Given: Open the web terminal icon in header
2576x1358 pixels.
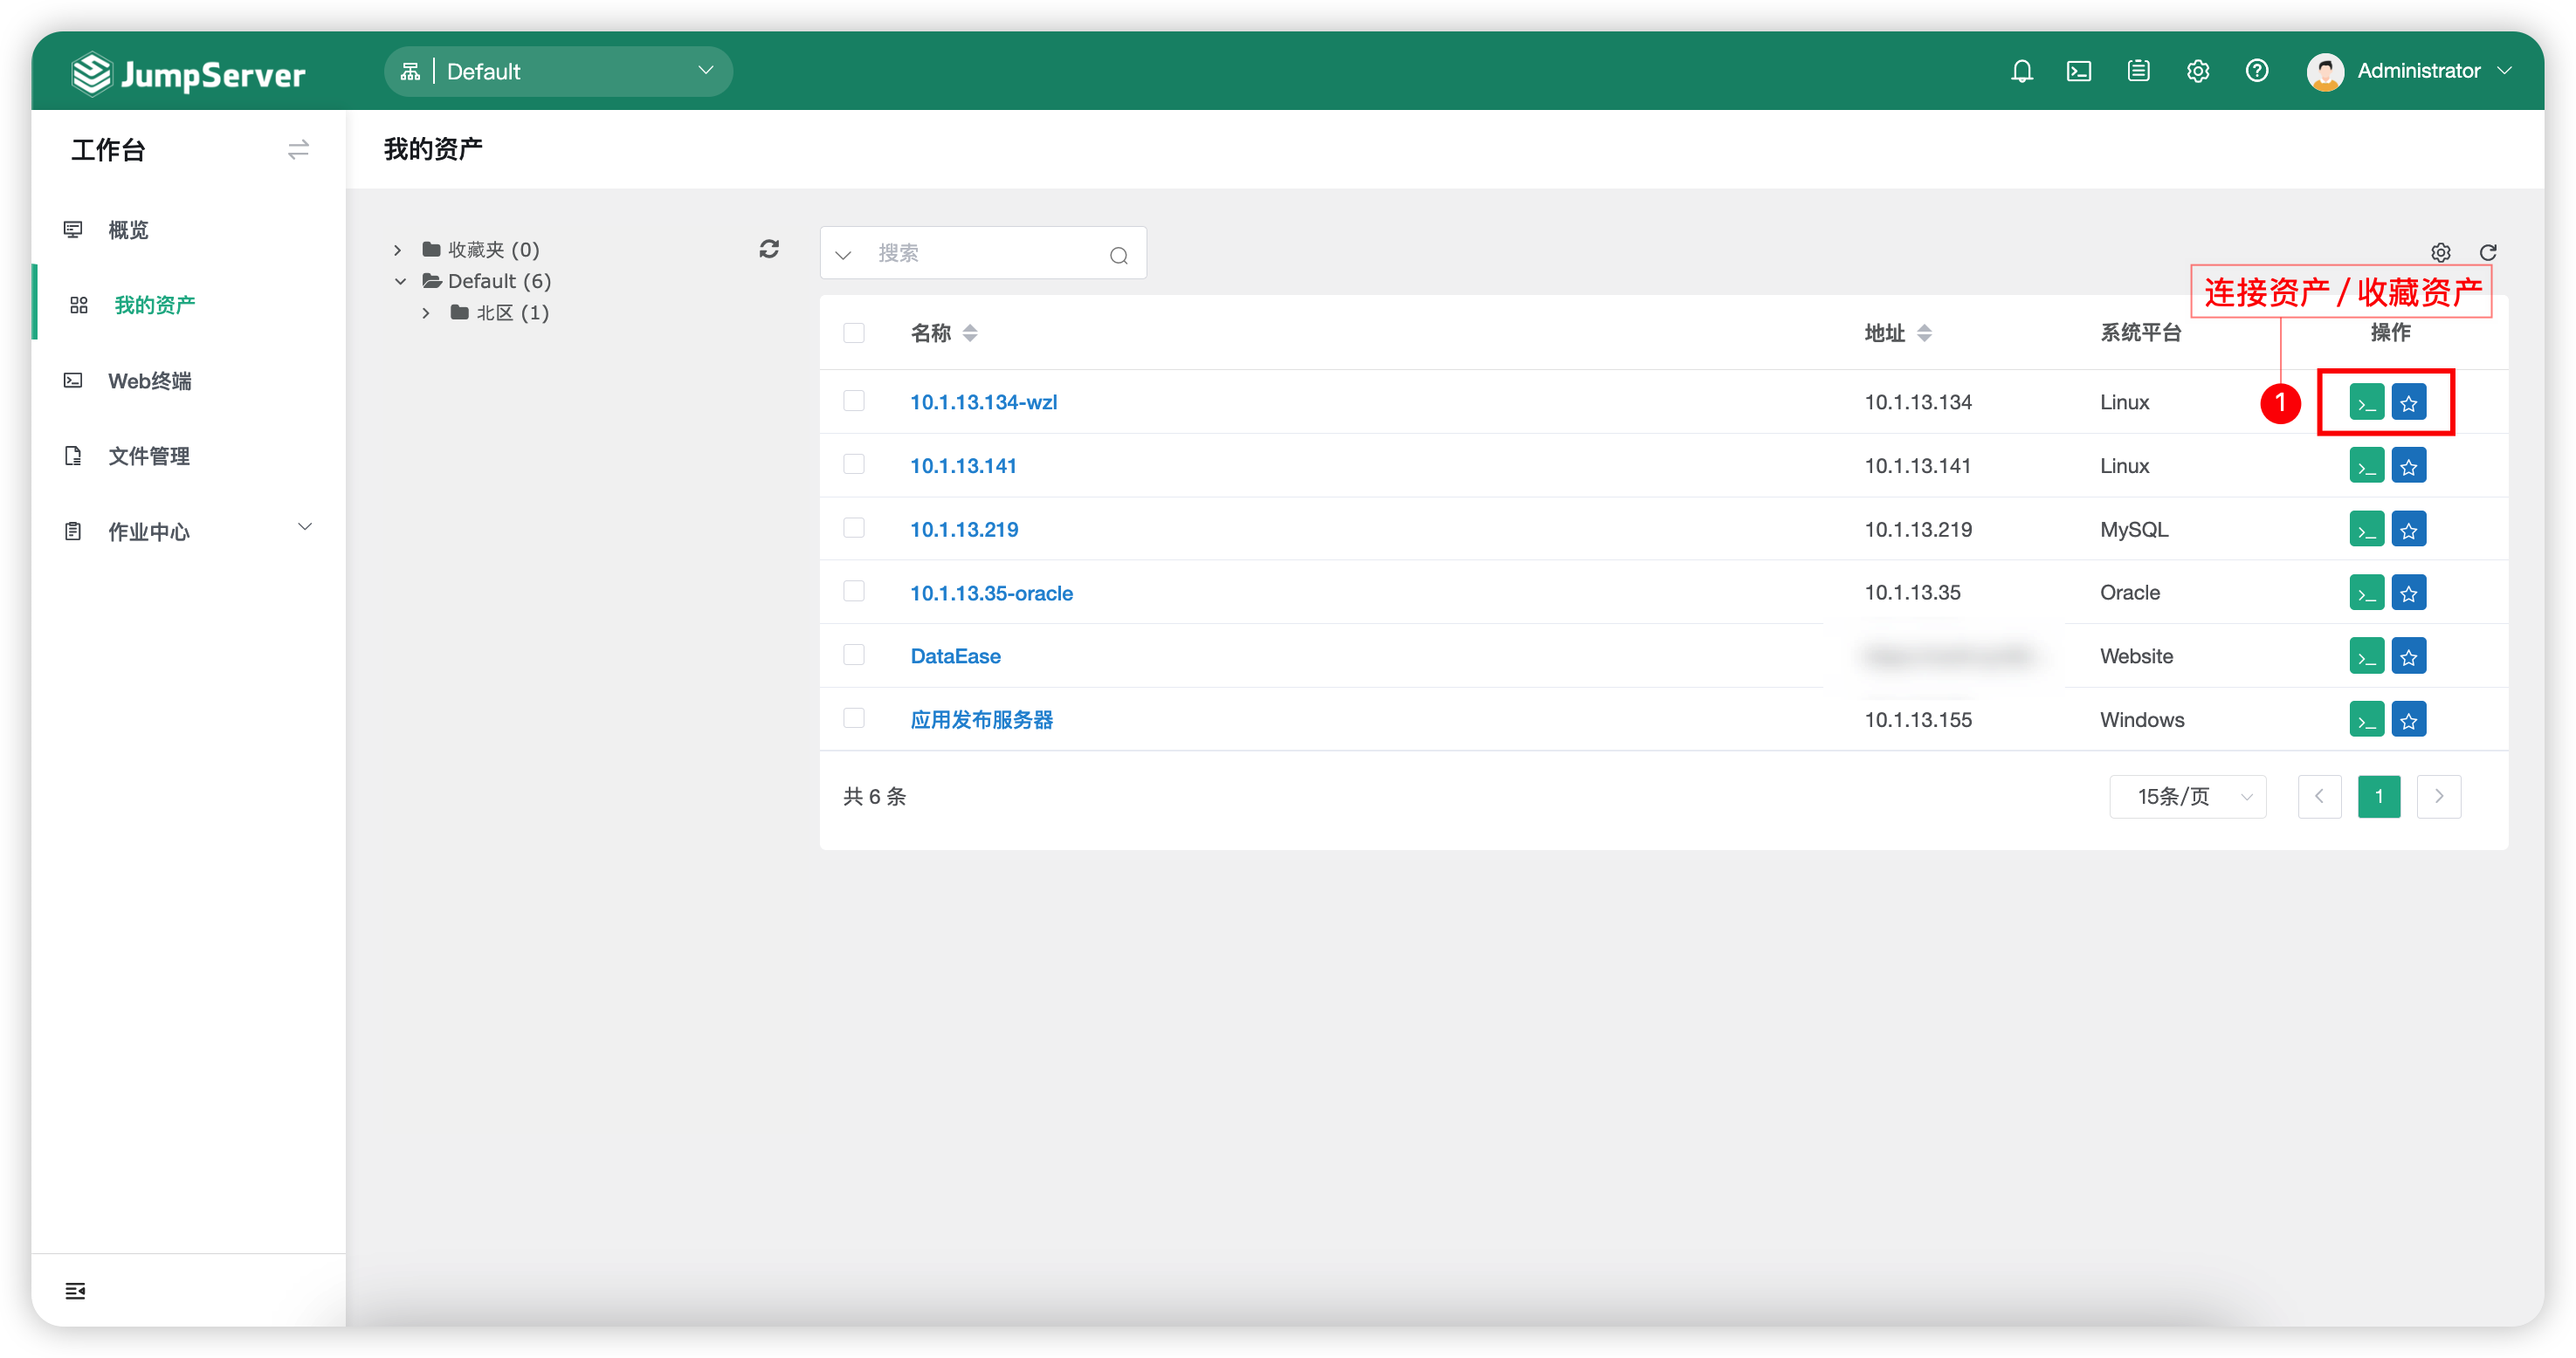Looking at the screenshot, I should [x=2079, y=71].
